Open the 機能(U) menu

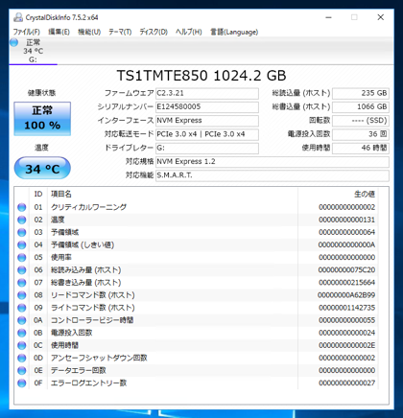point(89,32)
